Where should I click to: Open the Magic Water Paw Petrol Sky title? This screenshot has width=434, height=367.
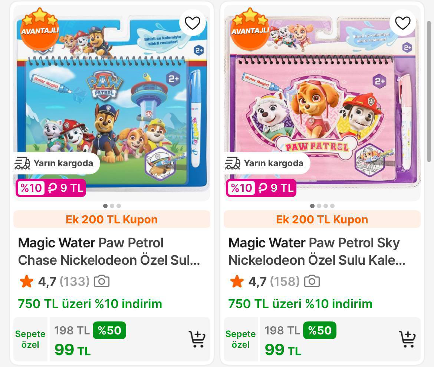pyautogui.click(x=317, y=251)
